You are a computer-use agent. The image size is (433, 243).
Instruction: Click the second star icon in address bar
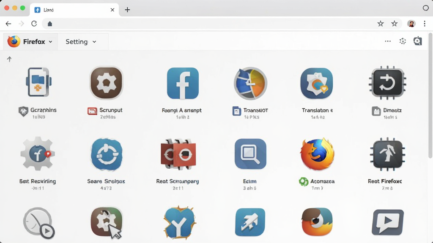click(x=395, y=24)
